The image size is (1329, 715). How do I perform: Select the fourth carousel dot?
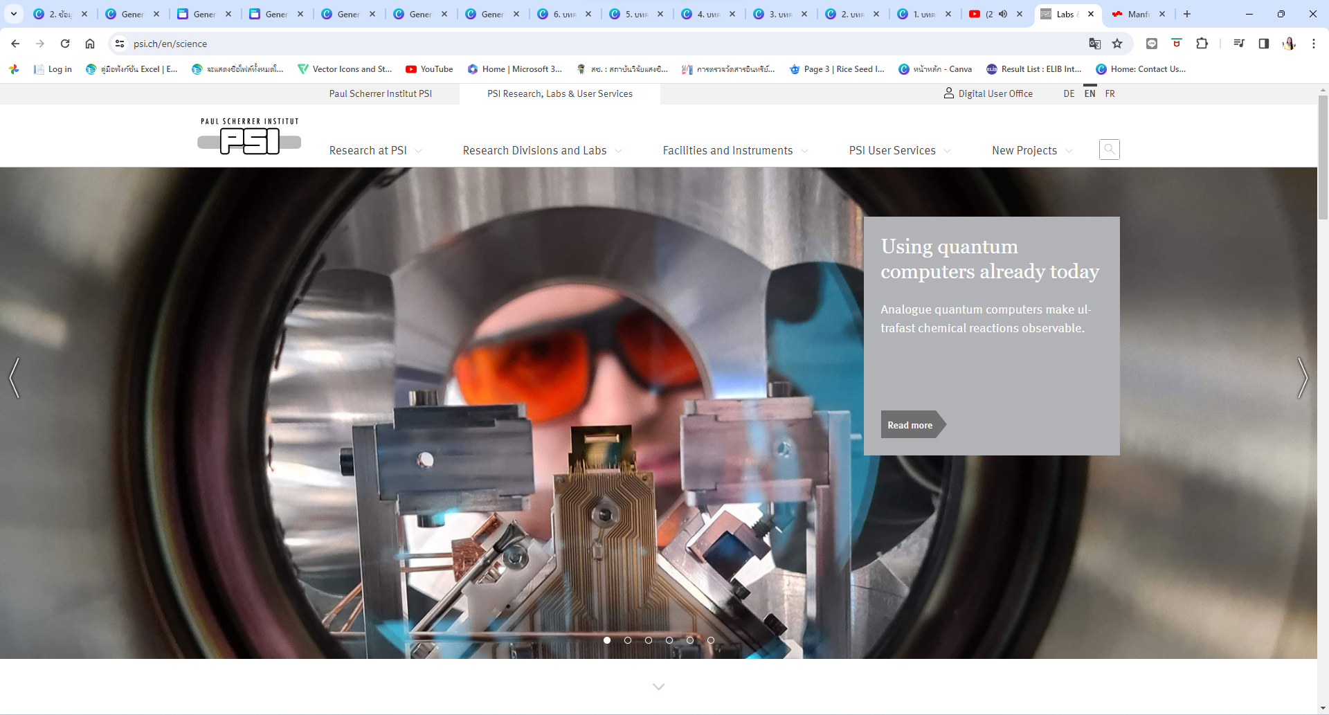tap(669, 640)
